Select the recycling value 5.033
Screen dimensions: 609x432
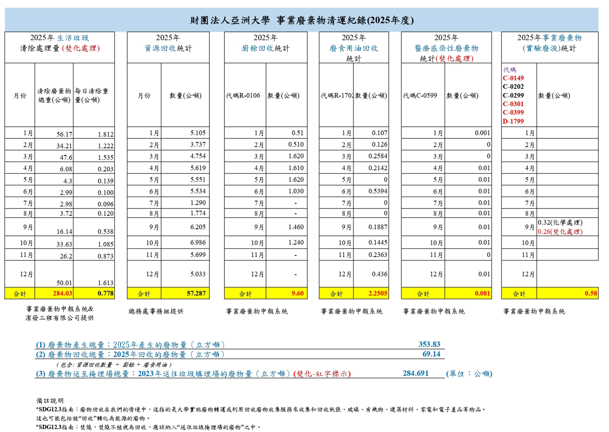point(198,274)
